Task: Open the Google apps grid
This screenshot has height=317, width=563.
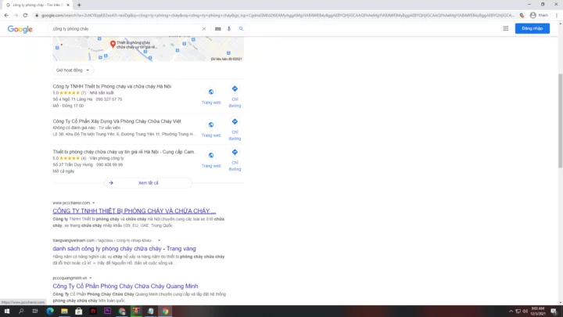Action: 506,28
